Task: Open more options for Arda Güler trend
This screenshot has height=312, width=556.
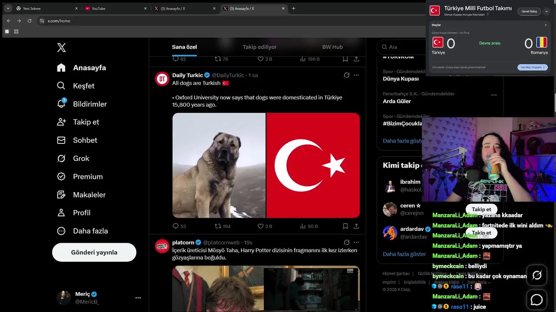Action: click(x=493, y=95)
